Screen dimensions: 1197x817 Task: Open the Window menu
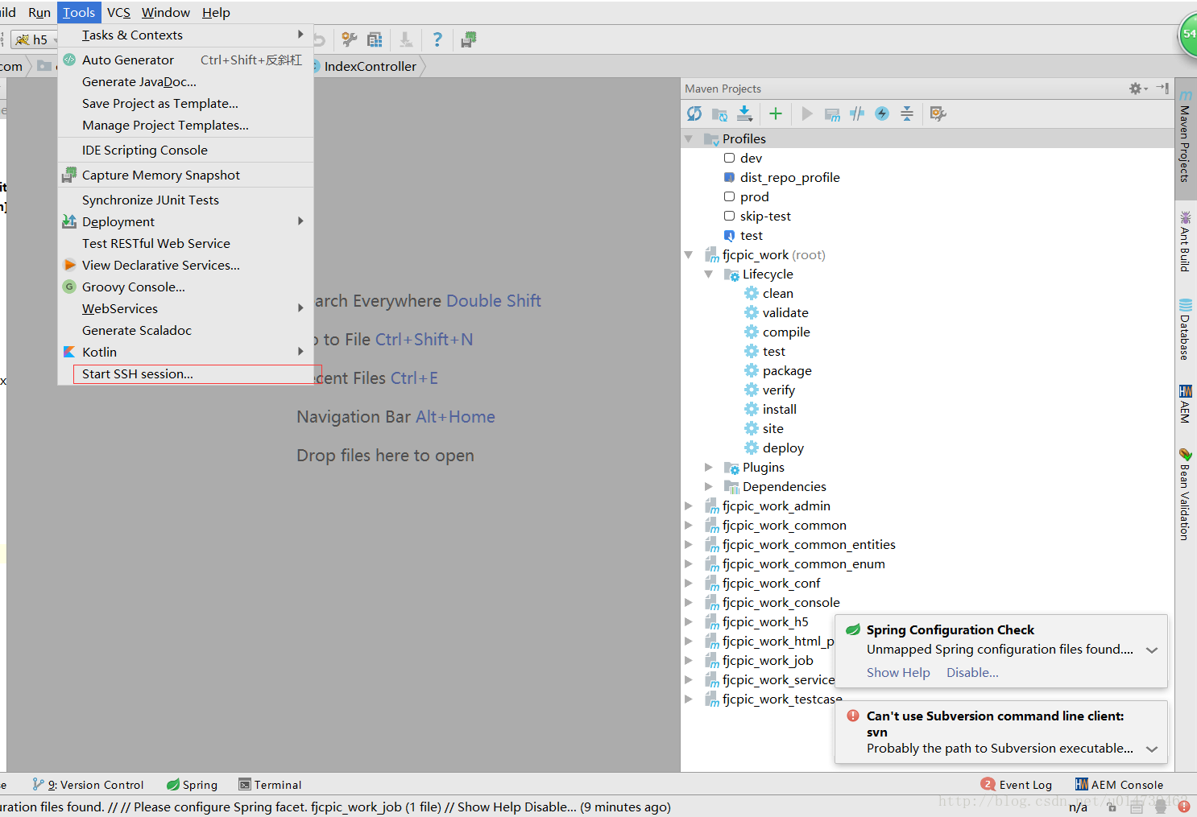point(166,12)
